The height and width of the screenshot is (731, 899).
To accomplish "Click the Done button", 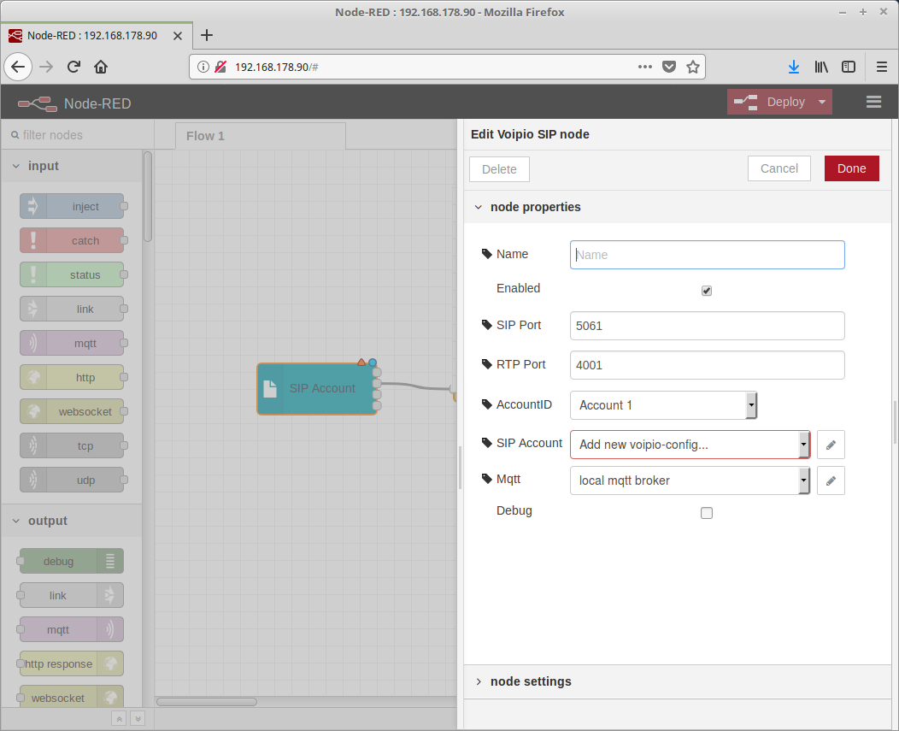I will [851, 168].
